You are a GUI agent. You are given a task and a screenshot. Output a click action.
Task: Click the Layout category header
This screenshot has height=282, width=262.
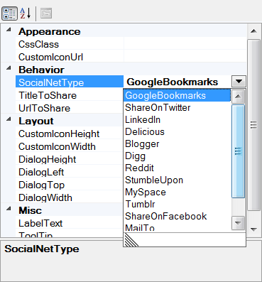(x=36, y=121)
